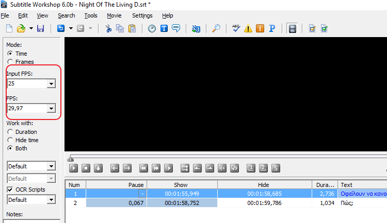Click the Hide column header
Image resolution: width=387 pixels, height=223 pixels.
265,185
